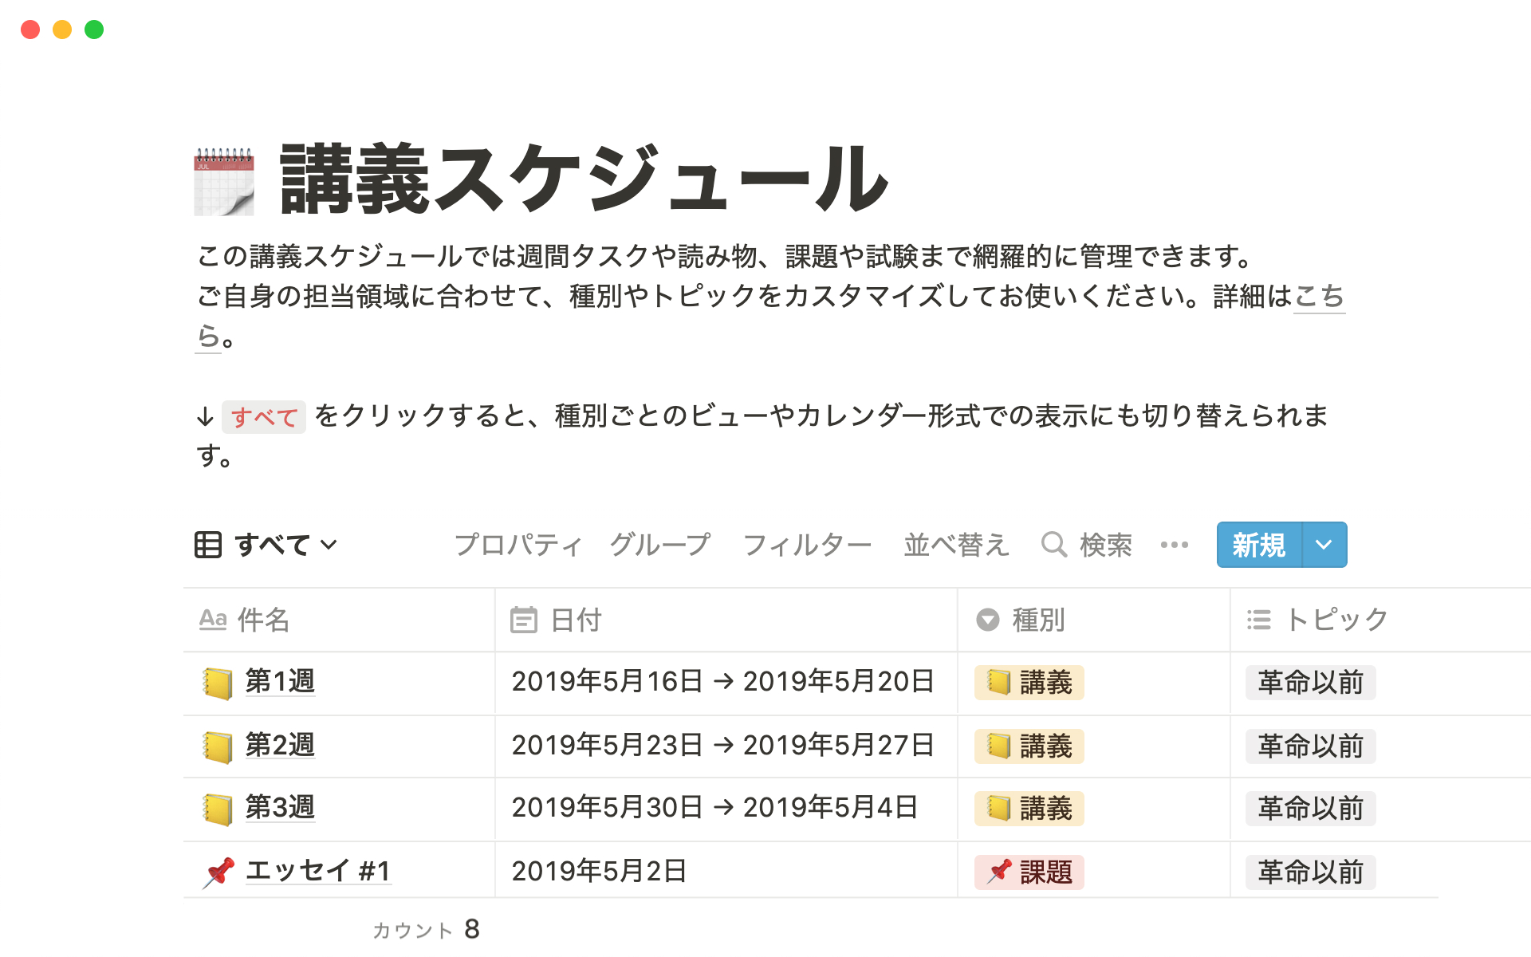Click the calendar page icon beside title
Screen dimensions: 1531x957
coord(224,181)
